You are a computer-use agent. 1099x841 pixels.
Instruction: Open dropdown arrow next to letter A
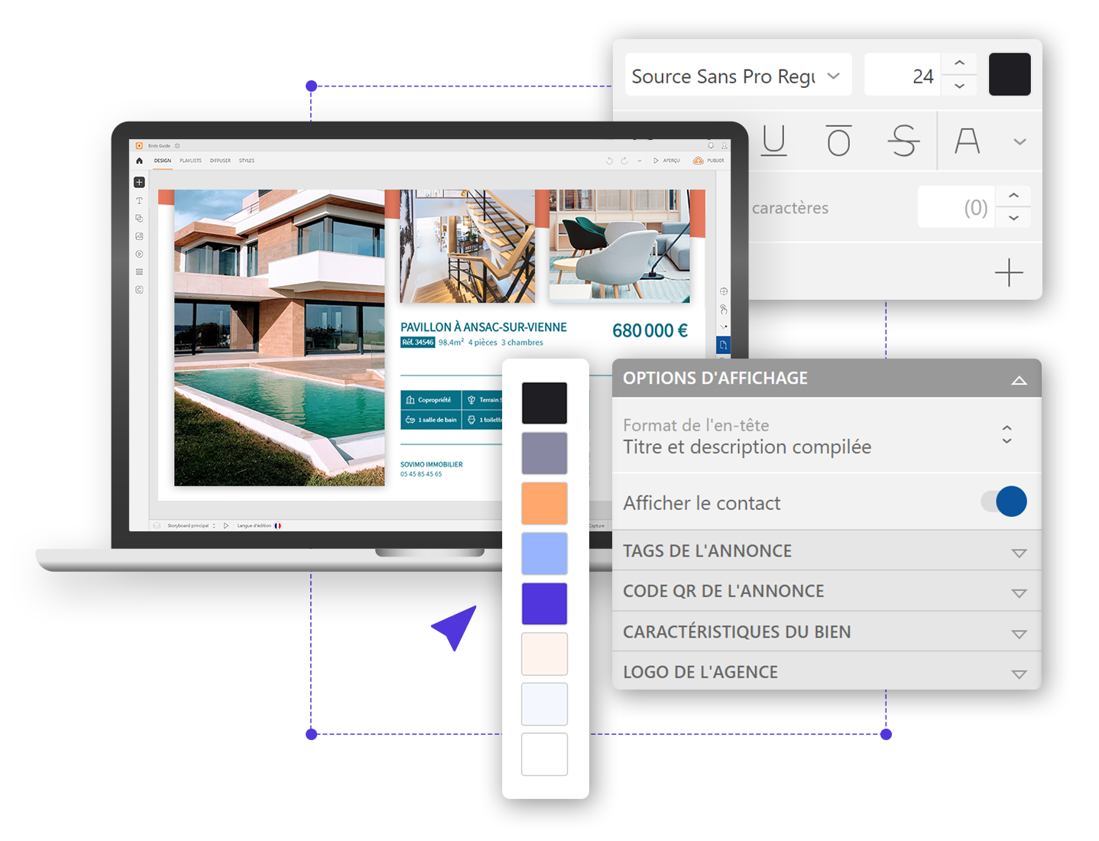[1020, 141]
